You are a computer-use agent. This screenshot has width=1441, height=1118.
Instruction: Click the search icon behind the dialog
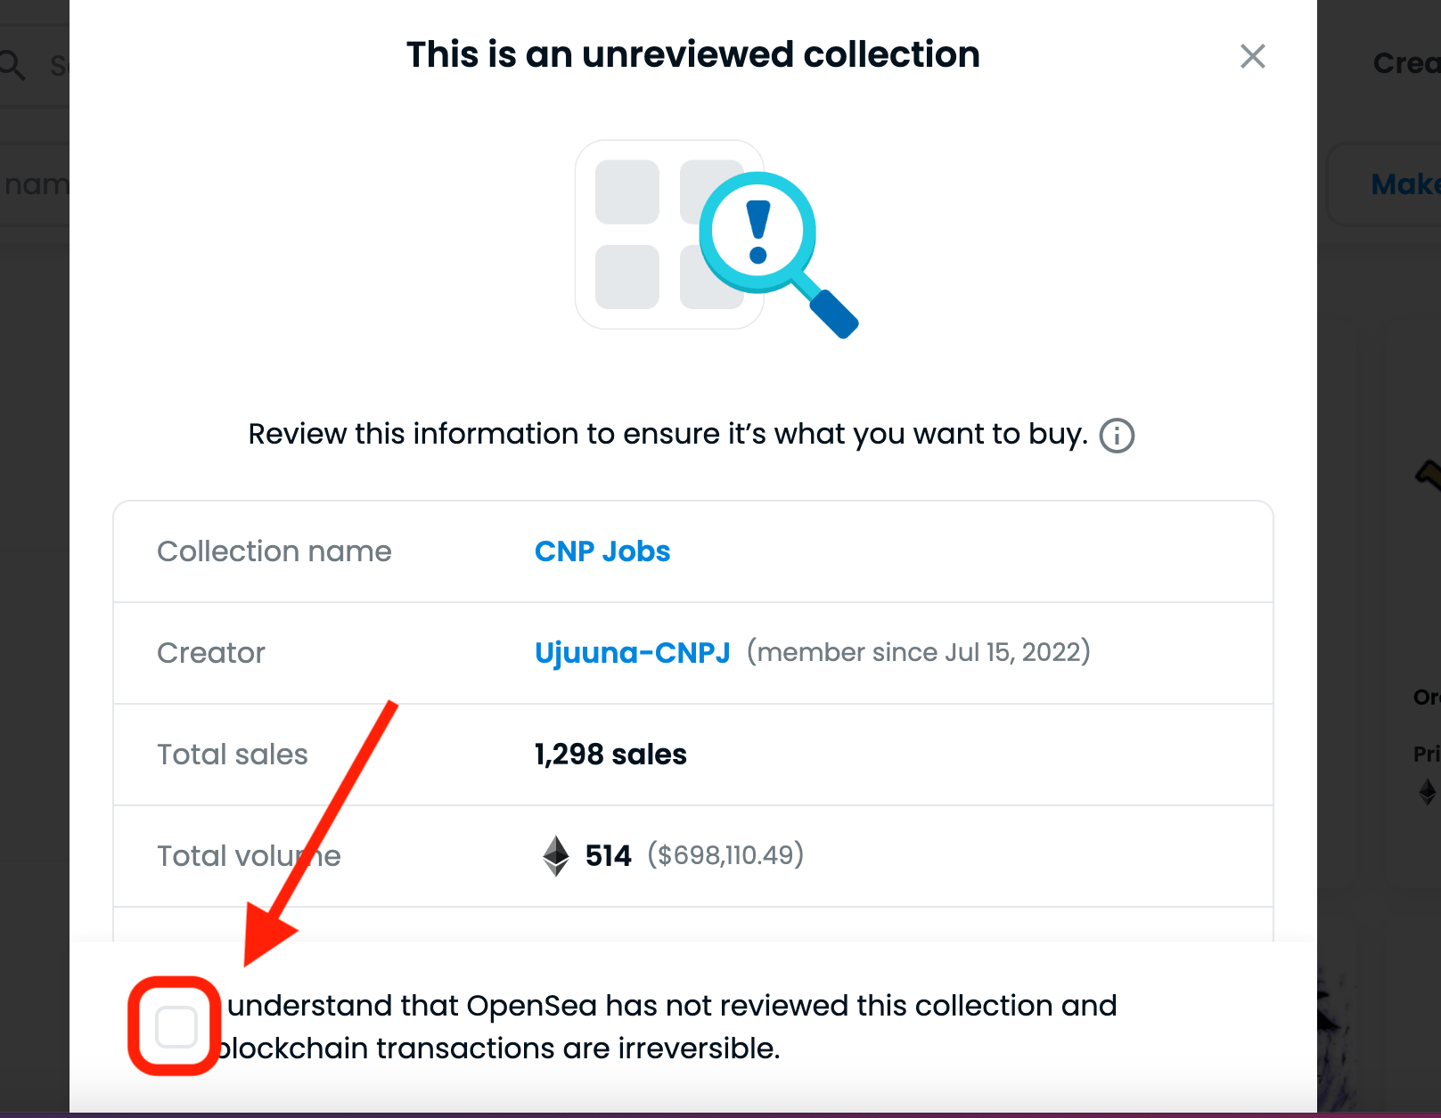point(12,65)
